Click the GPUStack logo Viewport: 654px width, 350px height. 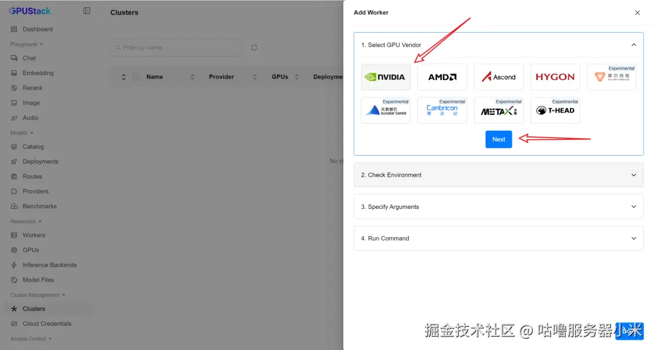30,11
